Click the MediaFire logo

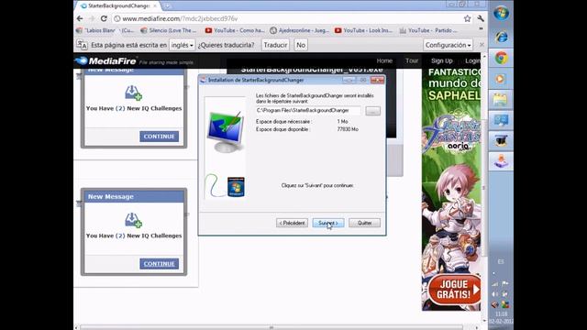[105, 61]
